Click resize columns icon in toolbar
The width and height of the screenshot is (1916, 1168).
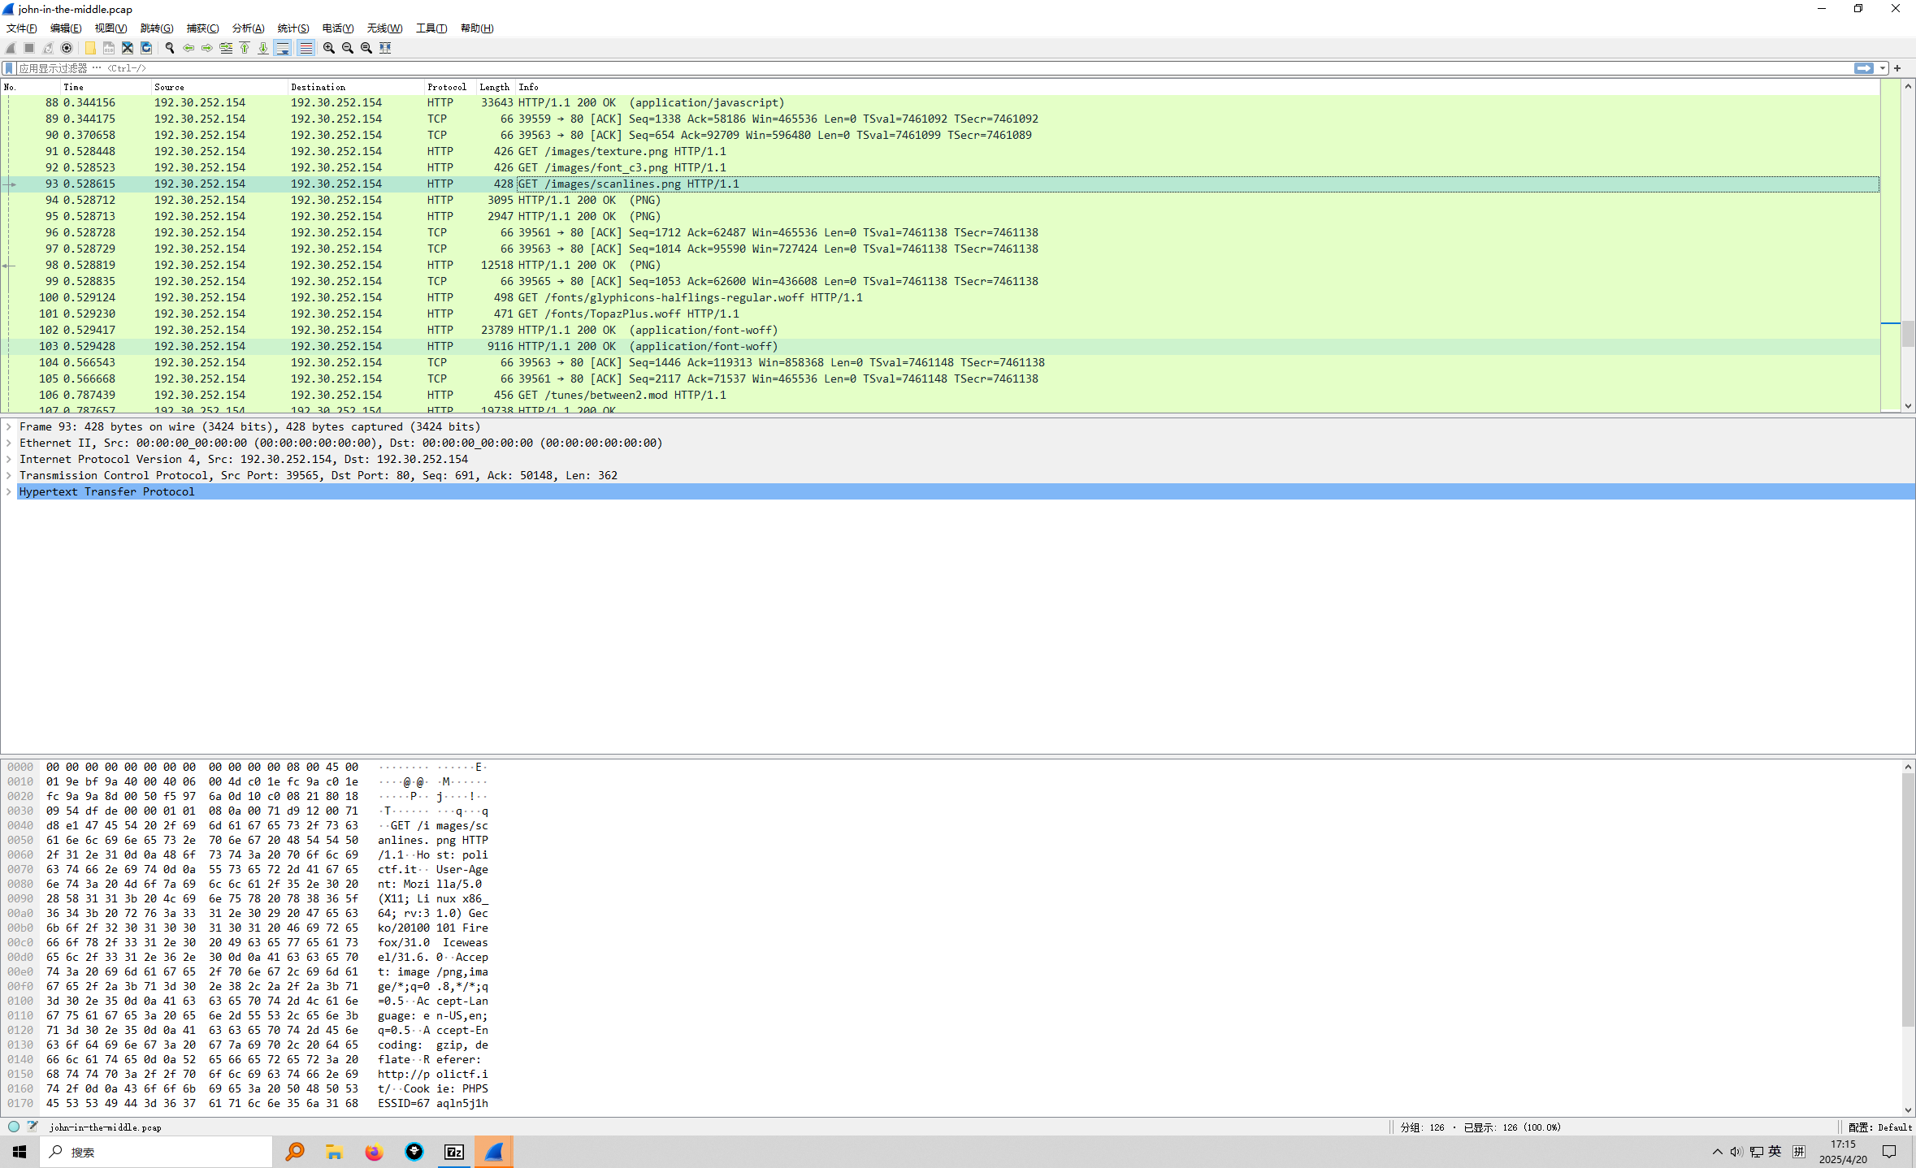pos(385,48)
